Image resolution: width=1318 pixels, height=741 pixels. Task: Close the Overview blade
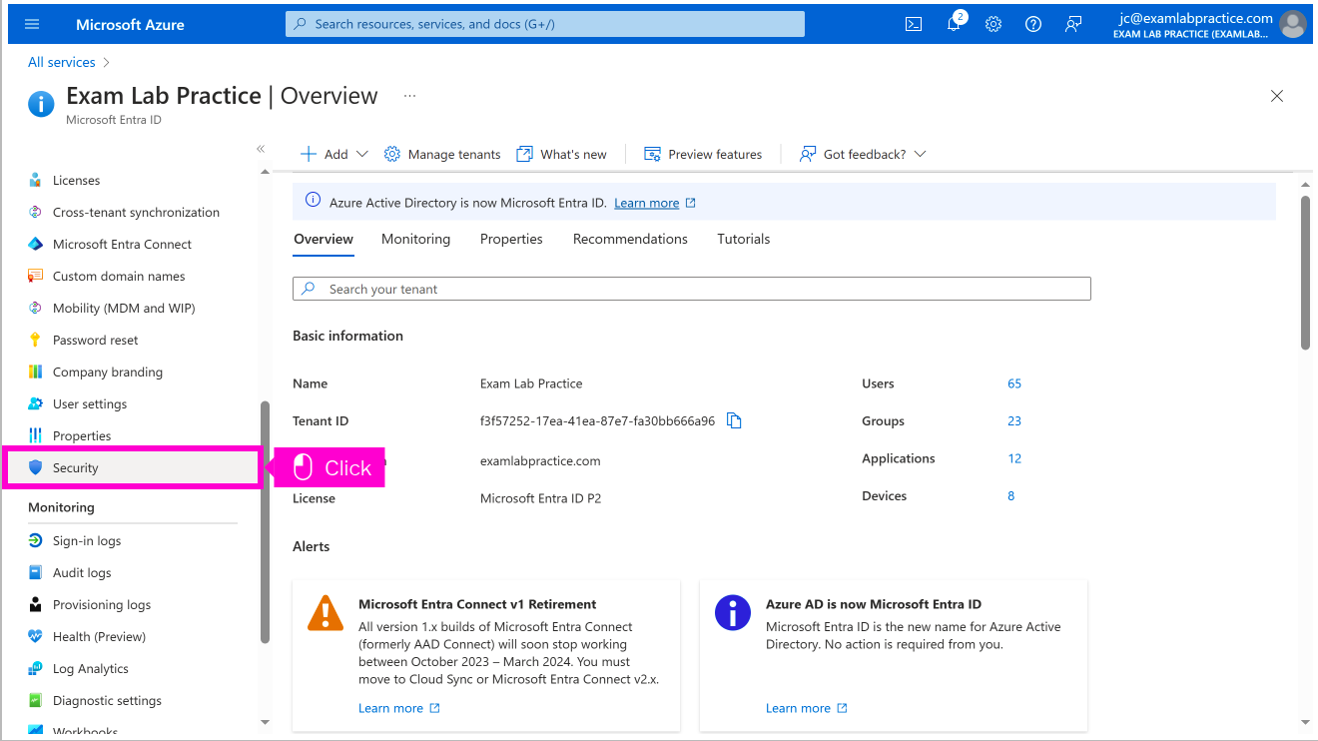pos(1276,96)
